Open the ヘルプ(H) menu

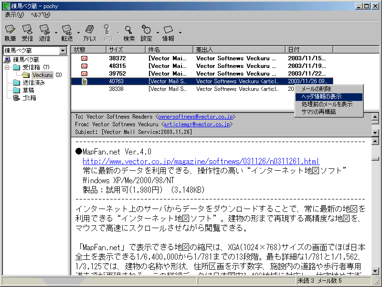[41, 15]
